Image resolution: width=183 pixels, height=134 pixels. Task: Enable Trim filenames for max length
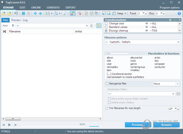[107, 108]
